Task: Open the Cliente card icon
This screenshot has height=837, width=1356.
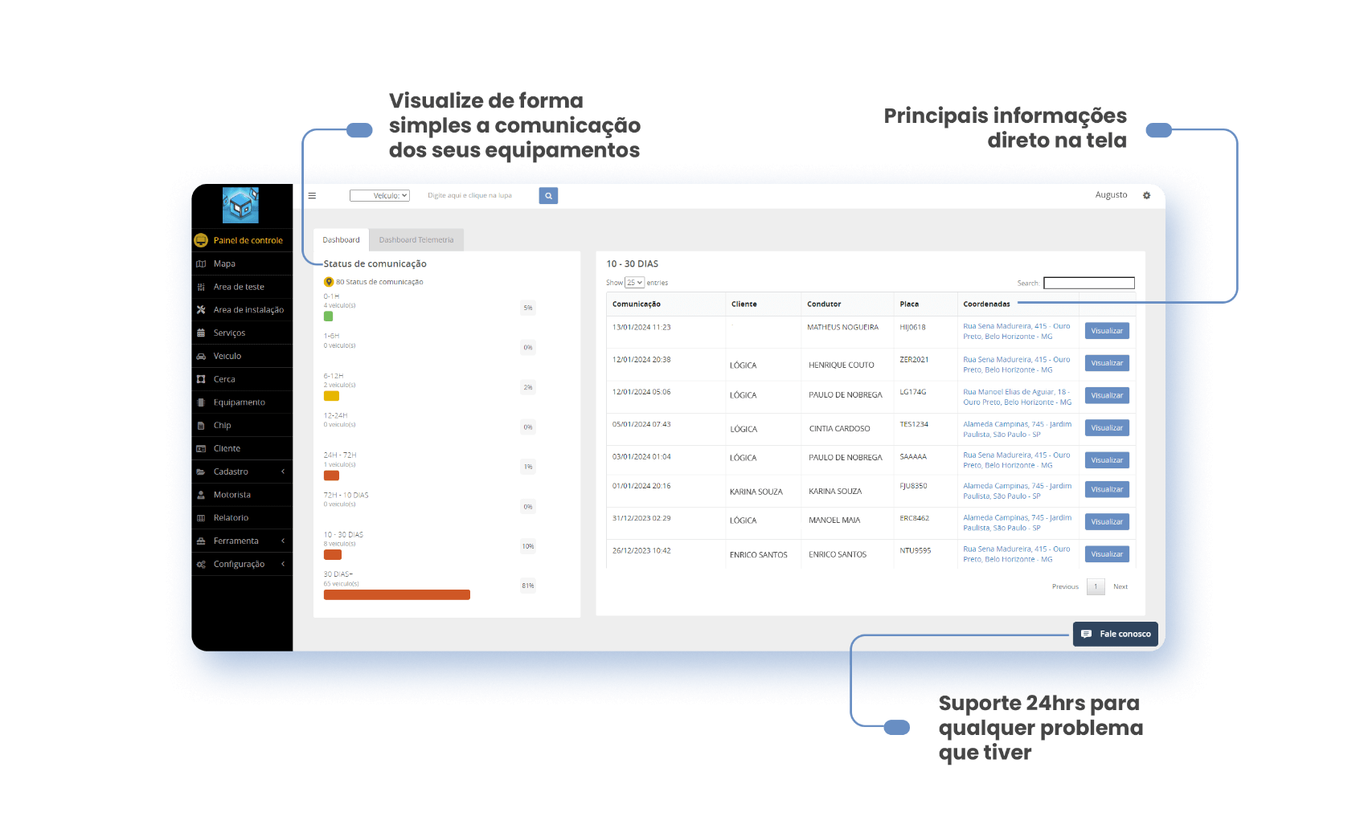Action: coord(201,448)
